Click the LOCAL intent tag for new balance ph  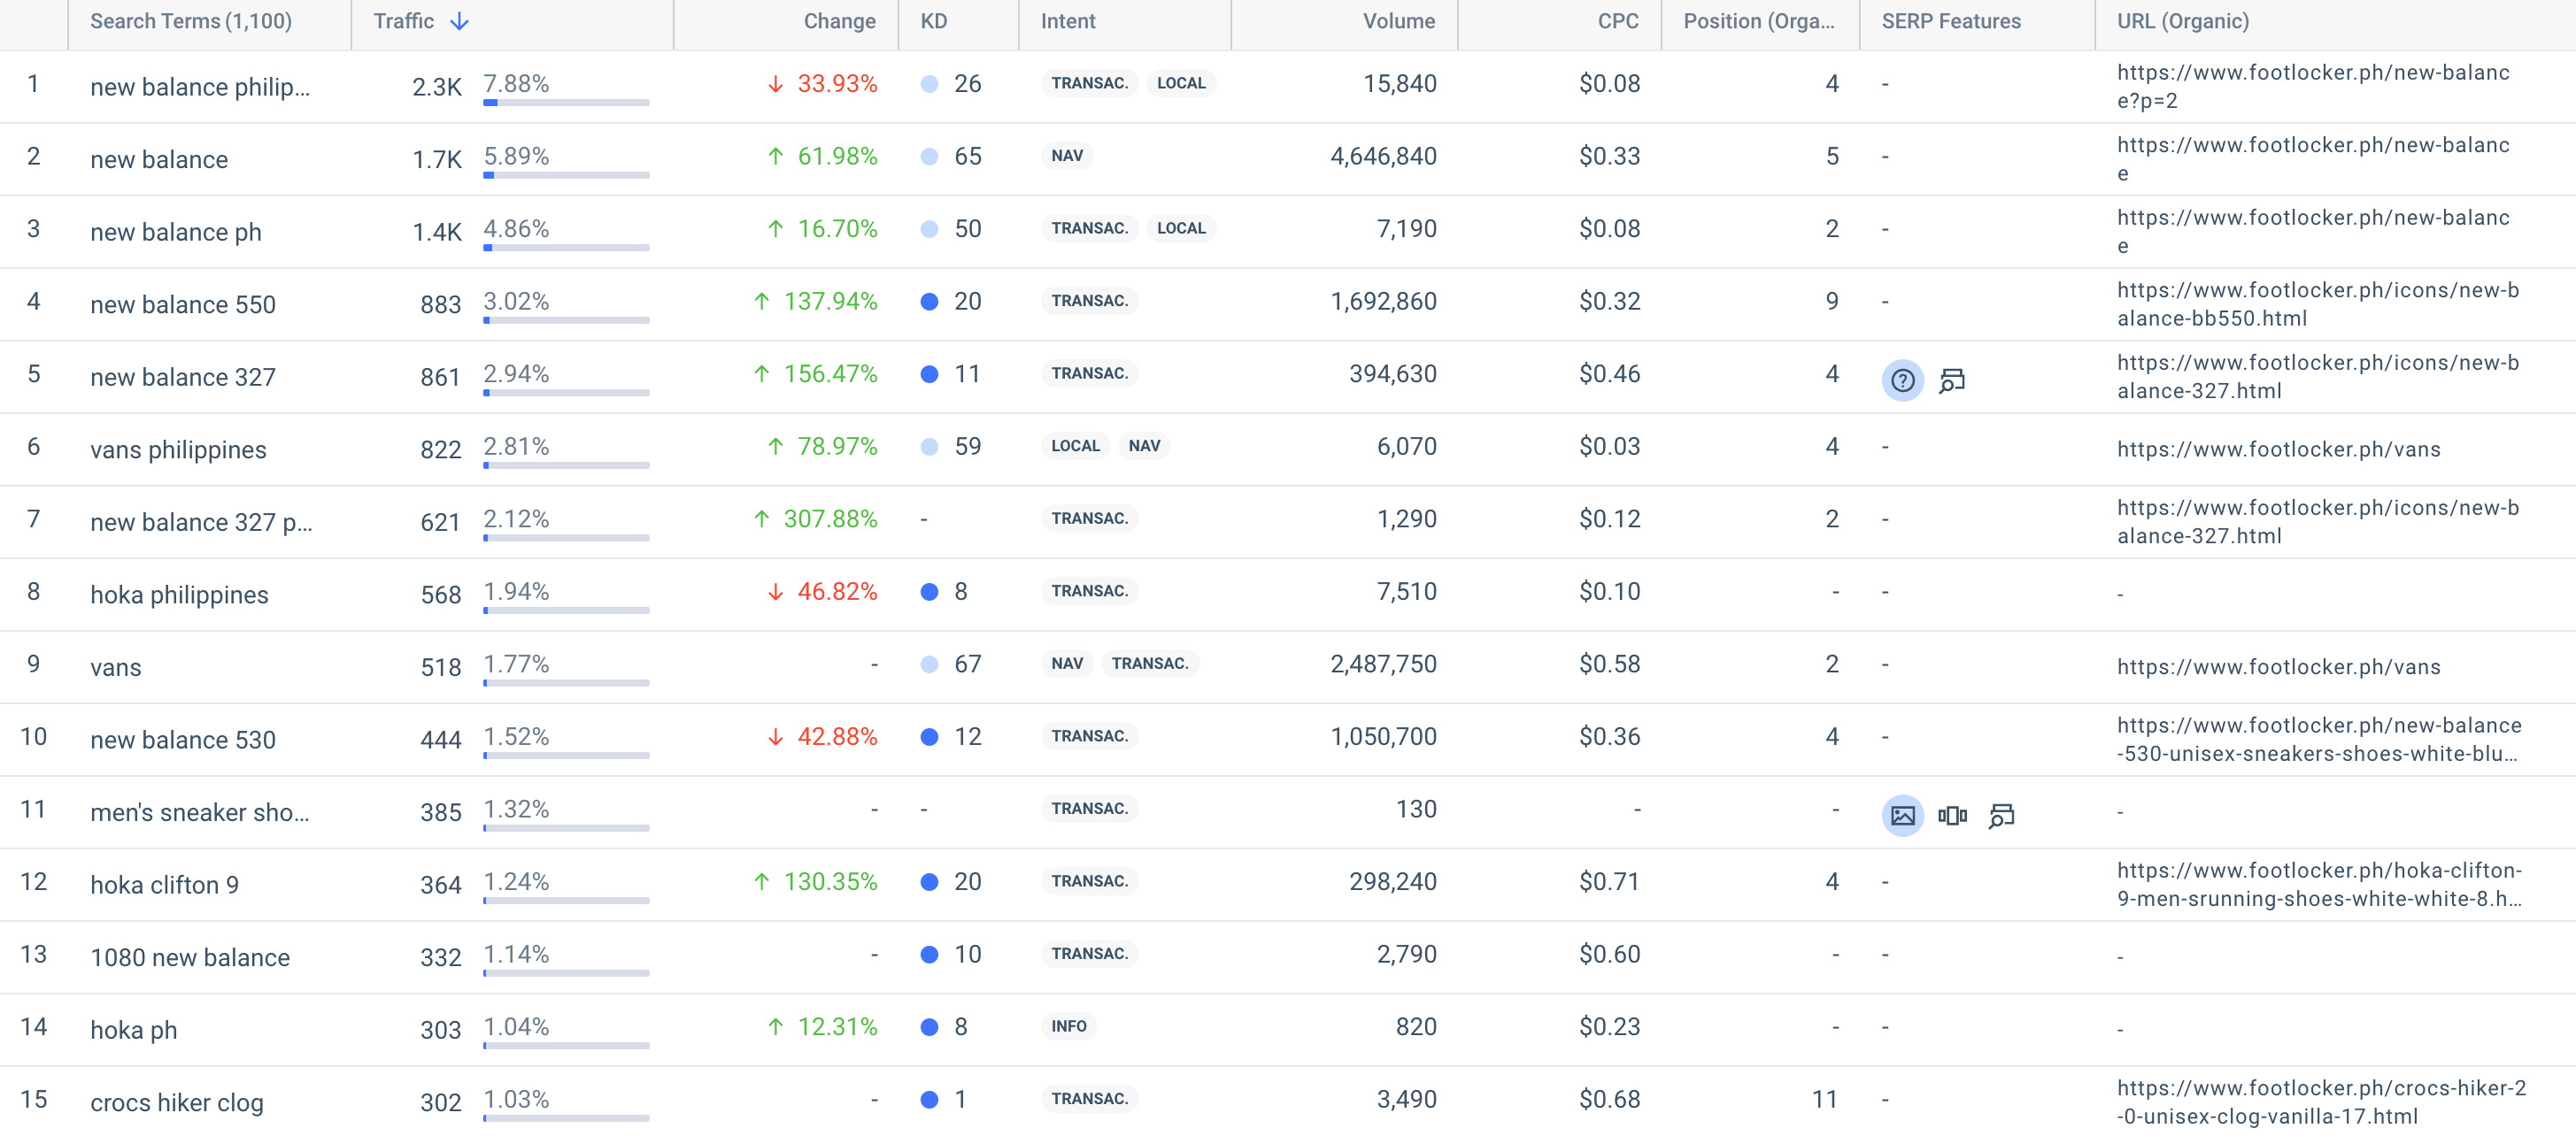point(1180,227)
